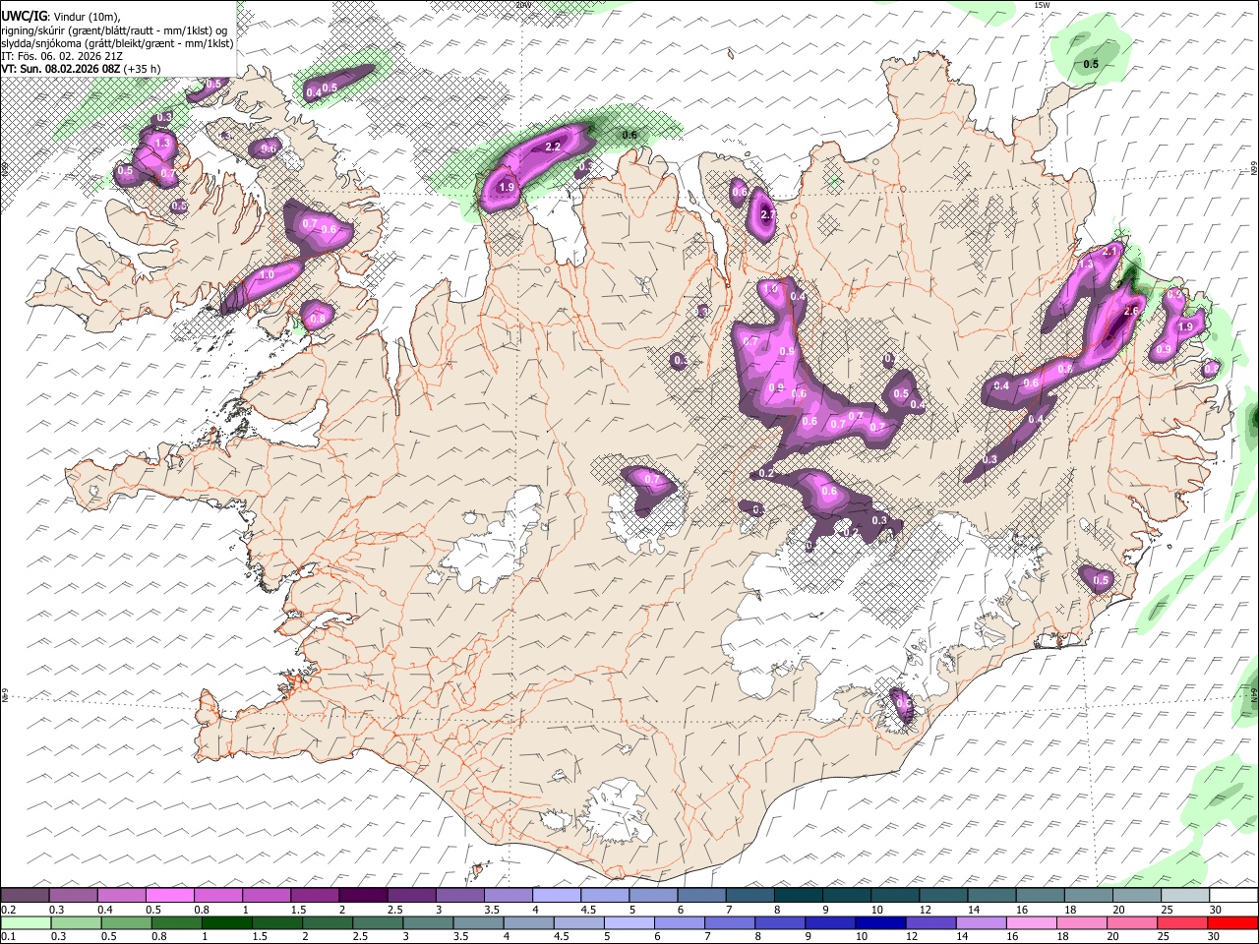The image size is (1259, 944).
Task: Click the 2.1 snowfall value in the northeast
Action: 1110,252
